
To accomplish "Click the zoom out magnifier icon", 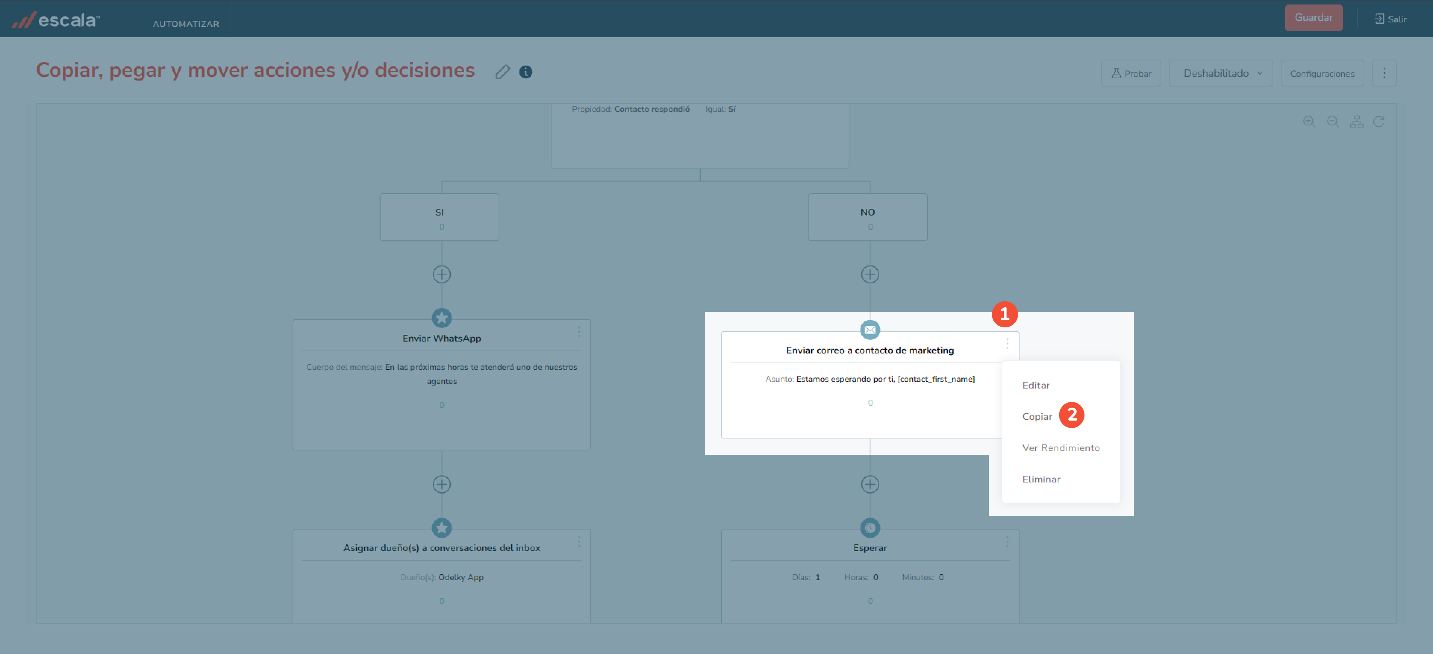I will click(1333, 122).
